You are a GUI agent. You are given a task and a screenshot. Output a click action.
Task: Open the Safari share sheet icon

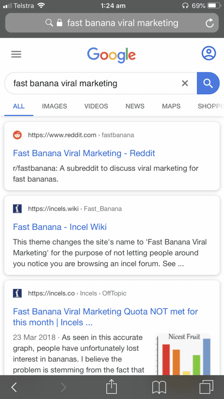click(111, 387)
